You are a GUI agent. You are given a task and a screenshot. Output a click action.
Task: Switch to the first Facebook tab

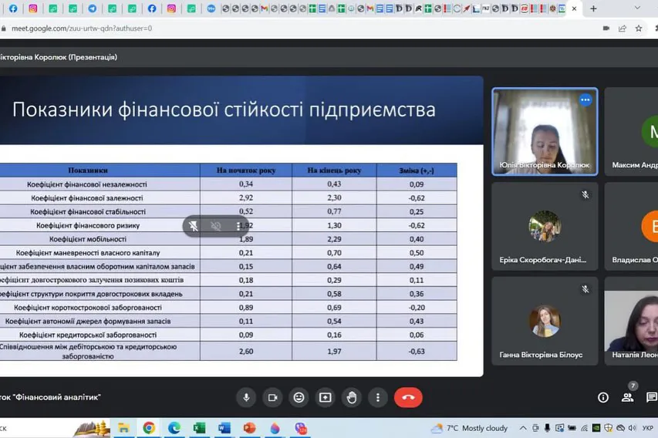click(x=12, y=8)
